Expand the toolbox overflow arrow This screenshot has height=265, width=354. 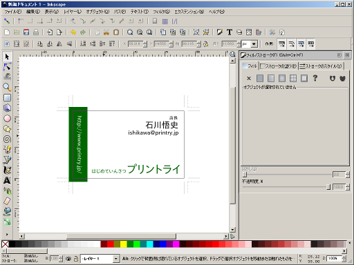[7, 235]
